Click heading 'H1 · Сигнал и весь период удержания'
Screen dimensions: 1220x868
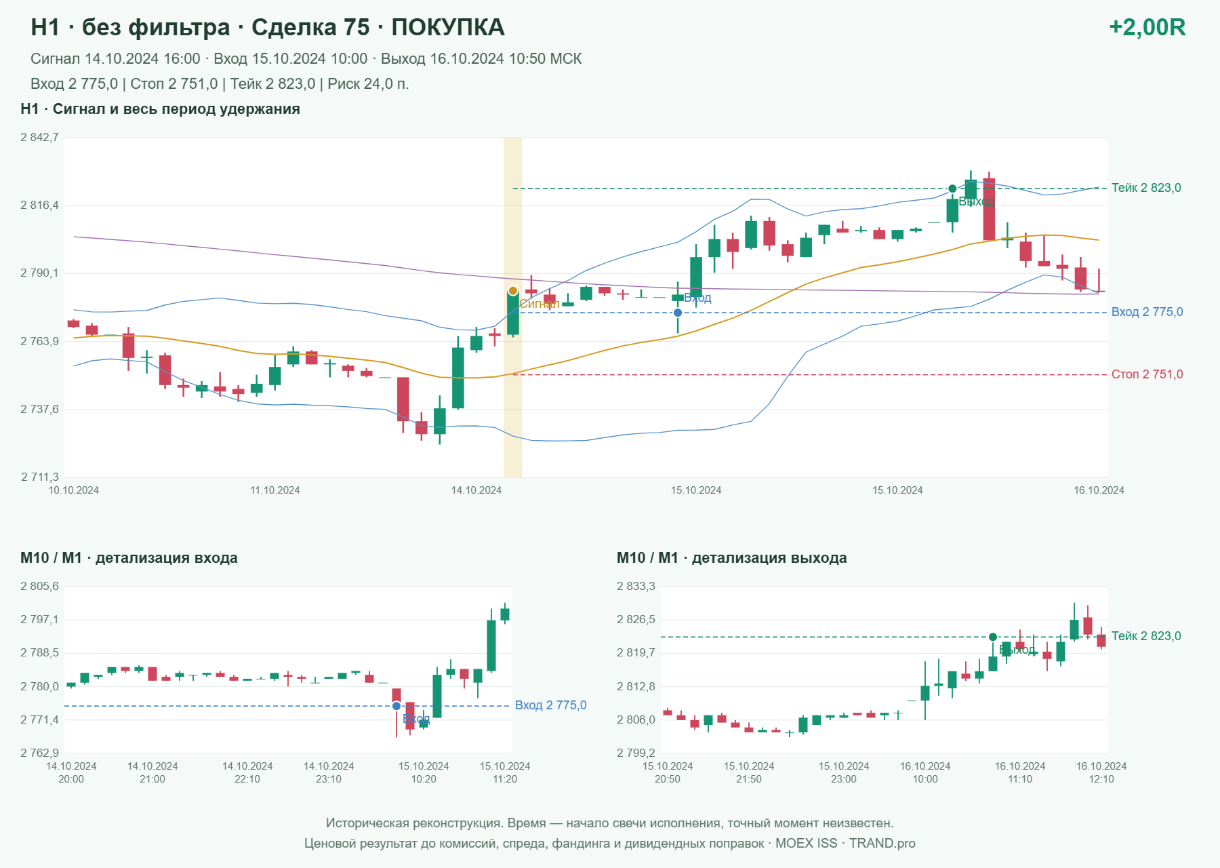coord(160,109)
